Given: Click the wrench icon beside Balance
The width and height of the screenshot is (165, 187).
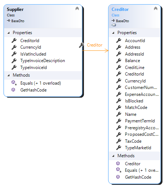Looking at the screenshot, I should point(119,61).
